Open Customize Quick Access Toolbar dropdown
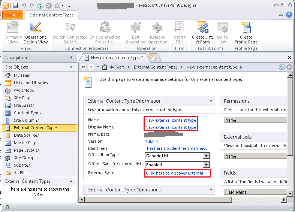This screenshot has height=212, width=295. tap(69, 6)
